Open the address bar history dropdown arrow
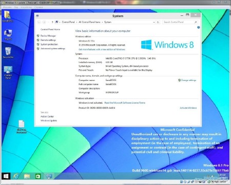 tap(154, 22)
